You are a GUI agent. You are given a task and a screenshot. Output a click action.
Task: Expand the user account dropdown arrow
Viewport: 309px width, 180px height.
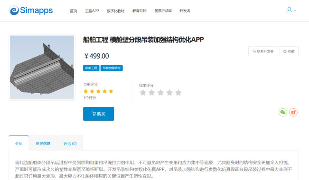click(295, 10)
